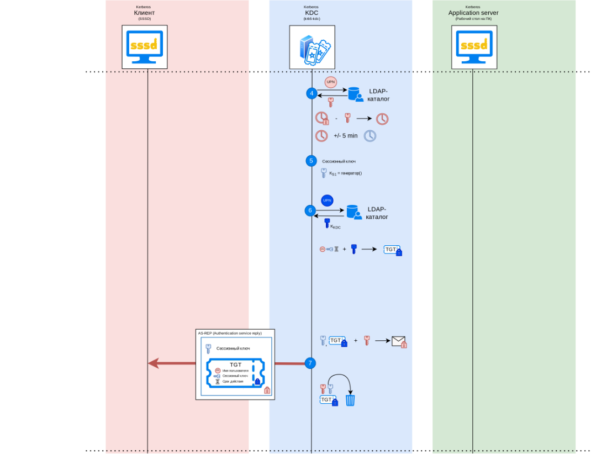
Task: Select the step 6 numbered circle
Action: tap(310, 210)
